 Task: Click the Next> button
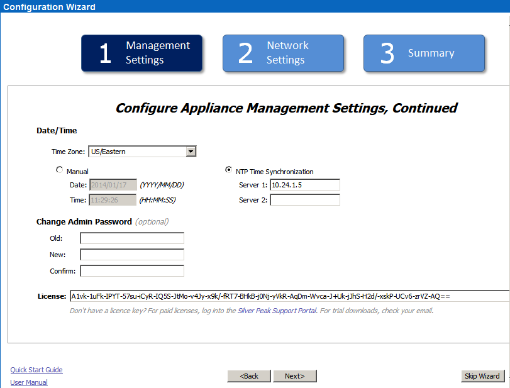(x=295, y=376)
